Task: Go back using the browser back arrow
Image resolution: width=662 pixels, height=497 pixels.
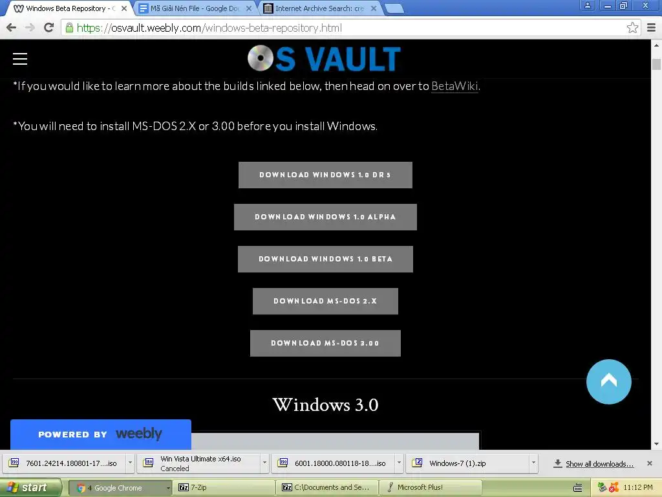Action: coord(12,28)
